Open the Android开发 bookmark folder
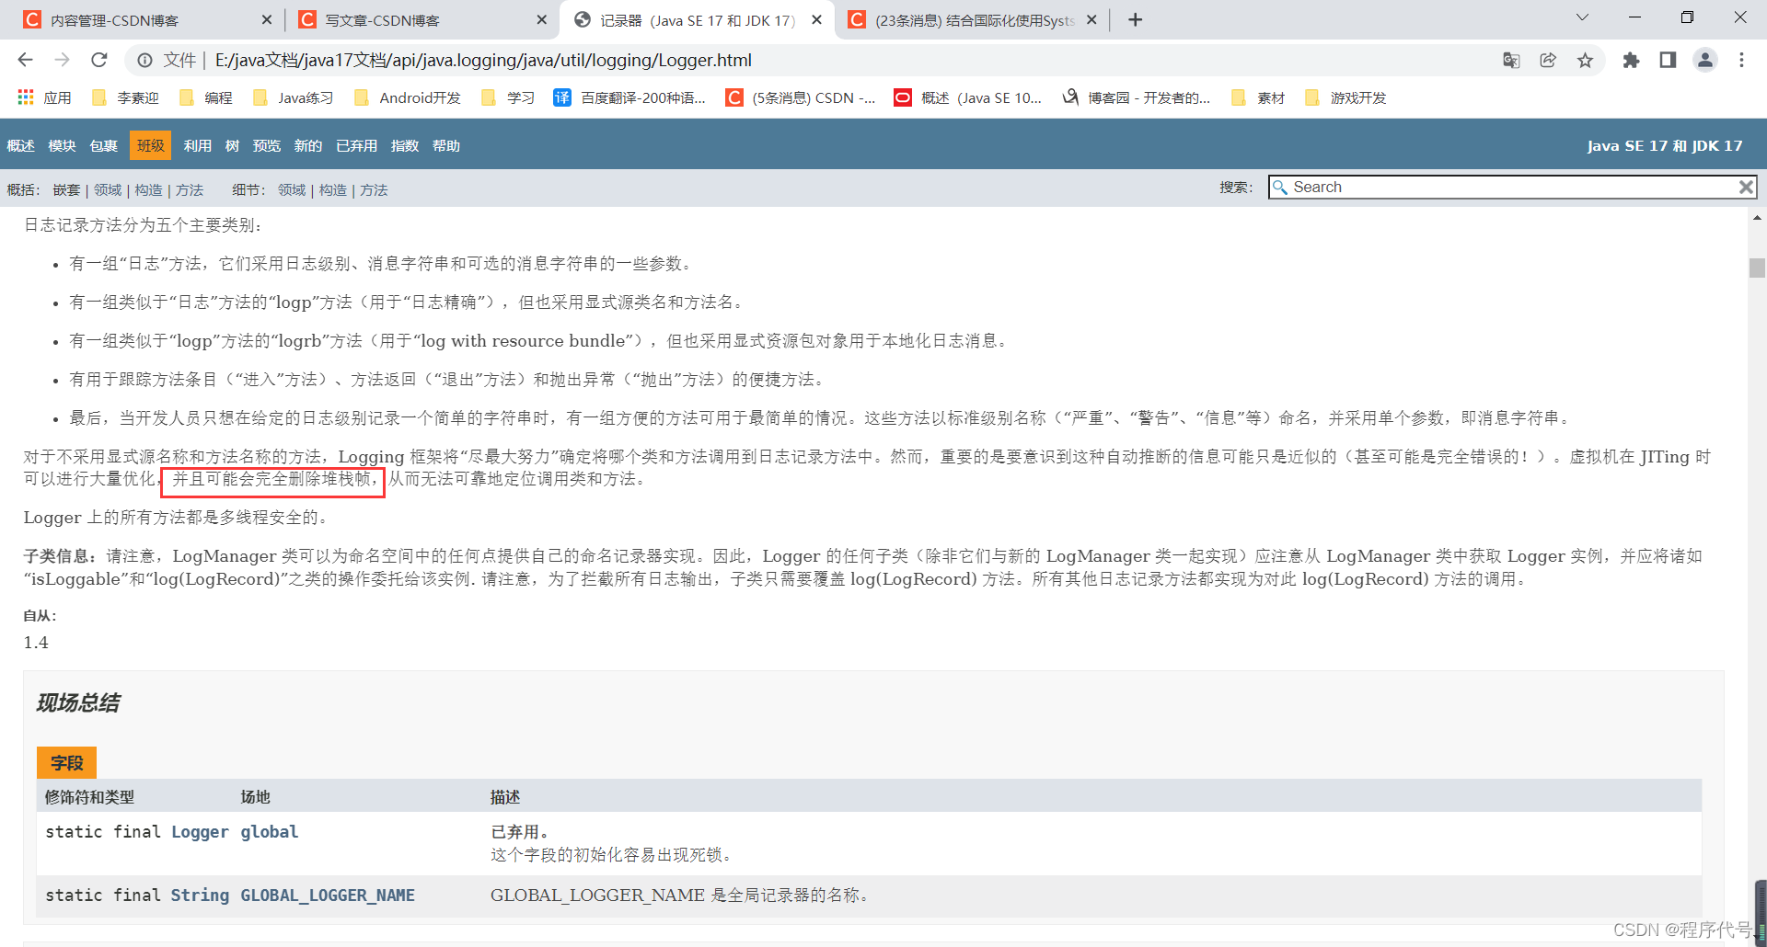The width and height of the screenshot is (1767, 947). tap(407, 97)
